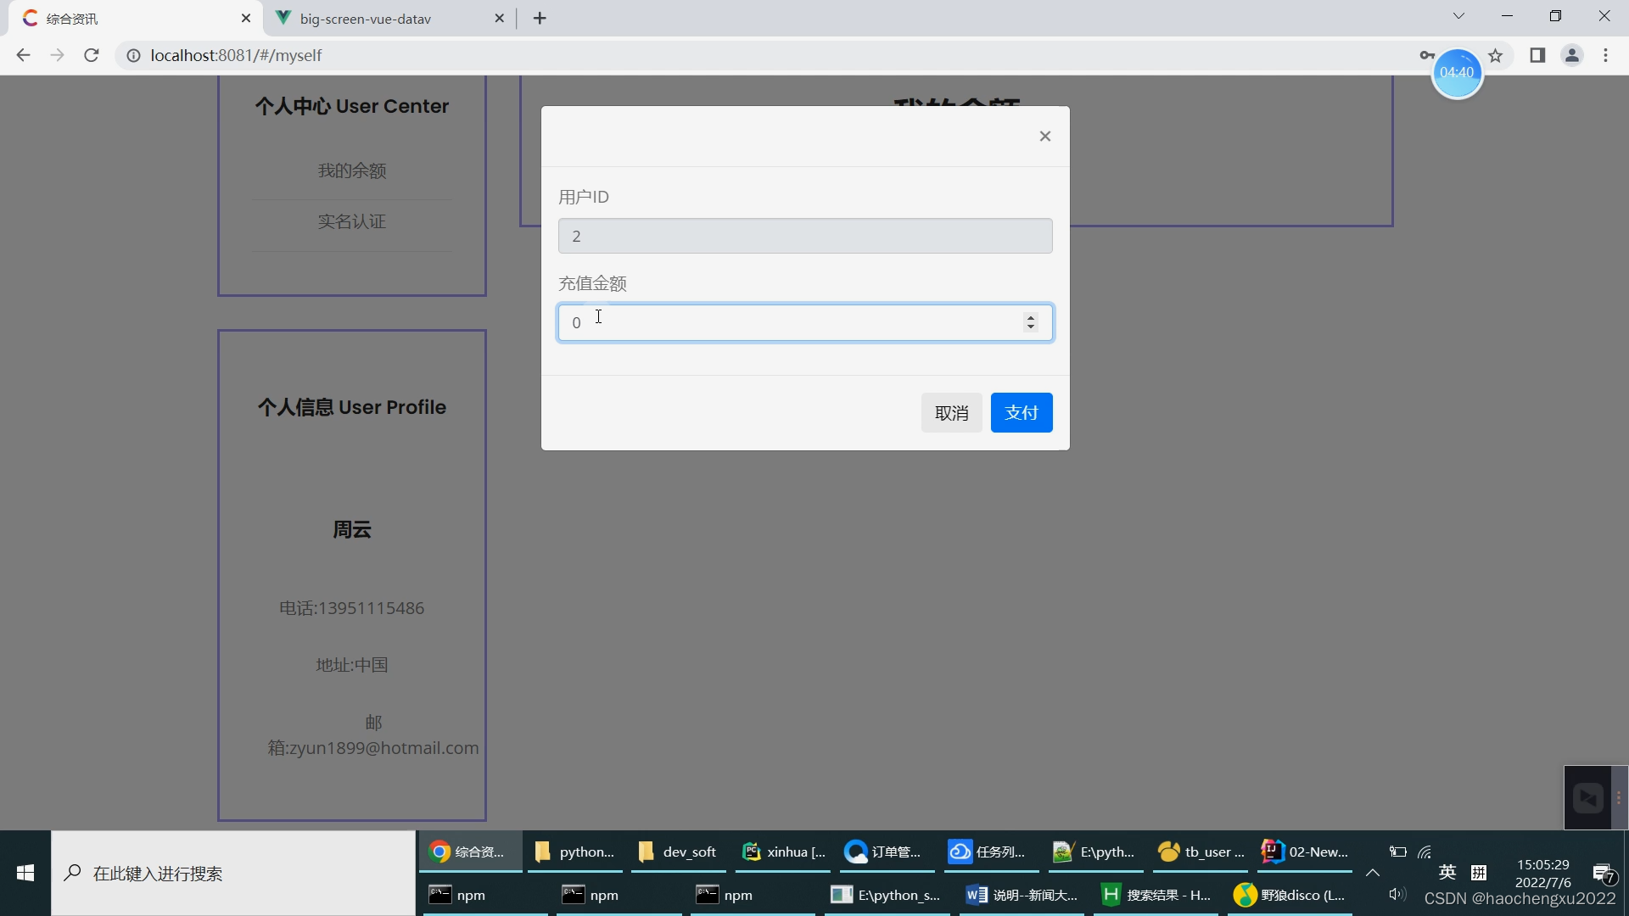Viewport: 1629px width, 916px height.
Task: Open the PyCharm xinhua taskbar item
Action: (783, 852)
